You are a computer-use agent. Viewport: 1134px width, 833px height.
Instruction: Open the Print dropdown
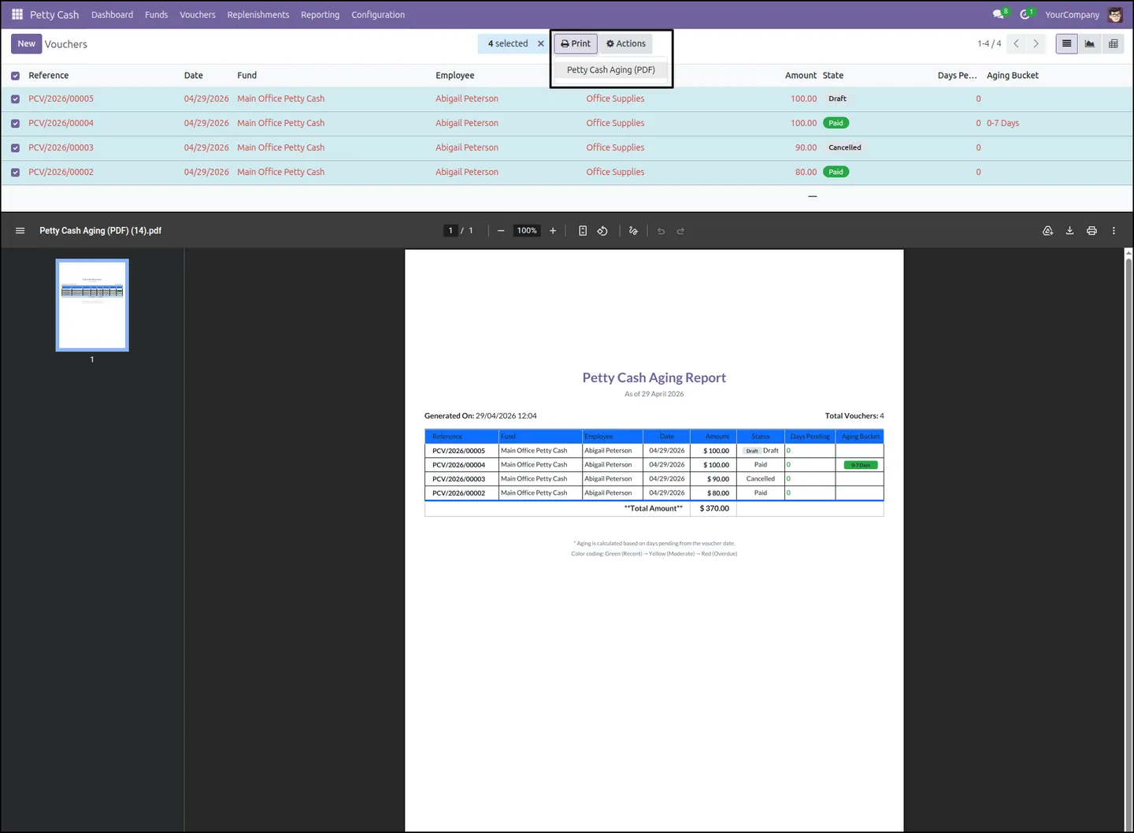tap(576, 44)
